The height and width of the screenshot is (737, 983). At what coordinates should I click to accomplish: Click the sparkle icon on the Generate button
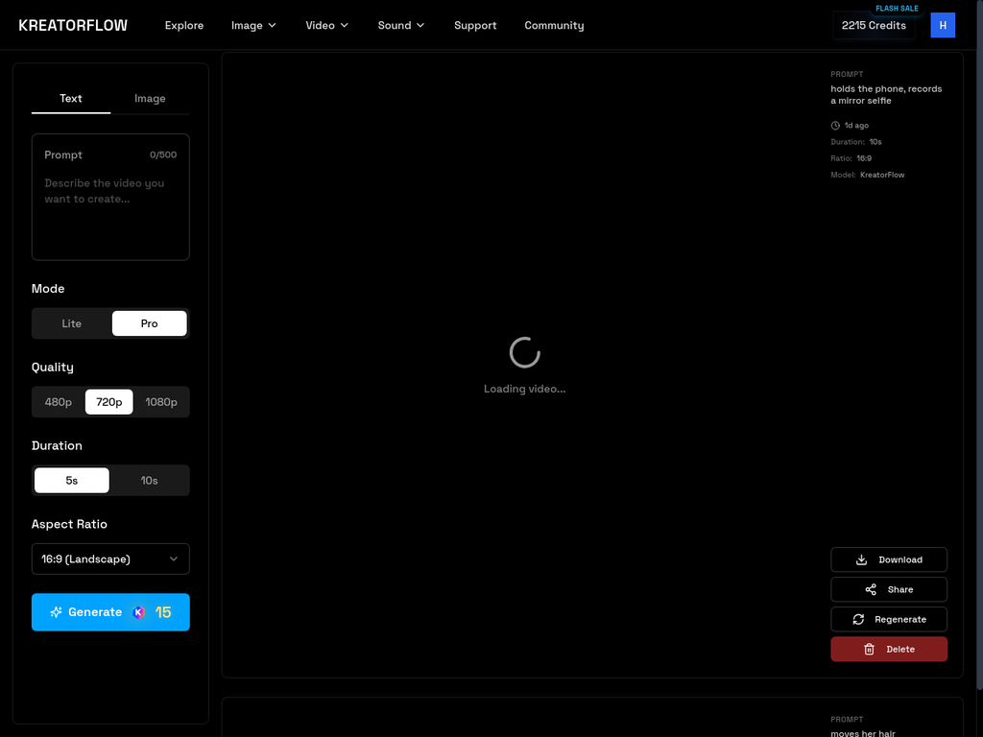(56, 612)
